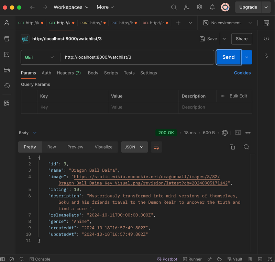Open response more options ellipsis

(x=248, y=133)
